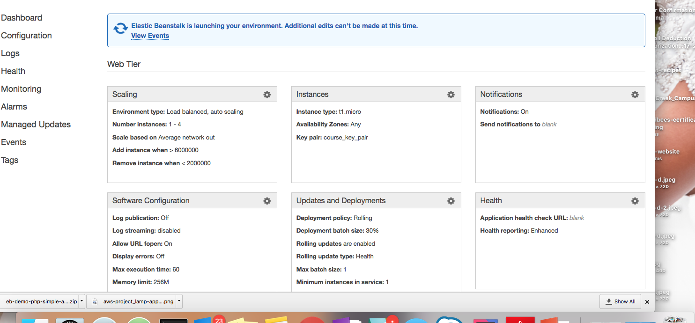Viewport: 695px width, 323px height.
Task: Click 'Scale based on Average network out'
Action: [163, 138]
